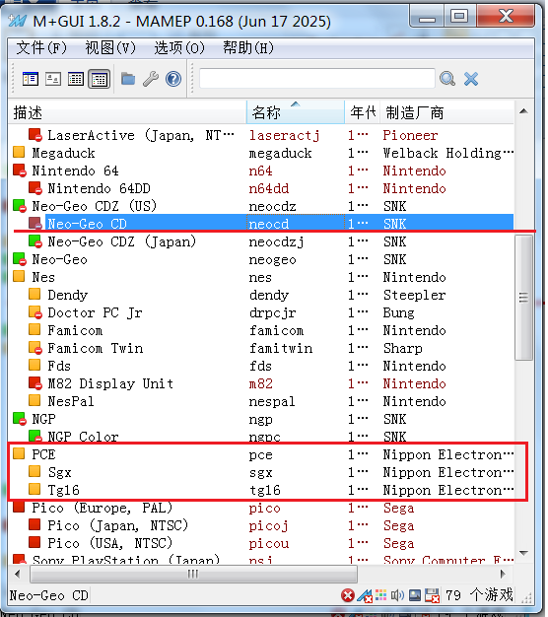This screenshot has width=548, height=617.
Task: Sort by the 名称 column header
Action: (296, 112)
